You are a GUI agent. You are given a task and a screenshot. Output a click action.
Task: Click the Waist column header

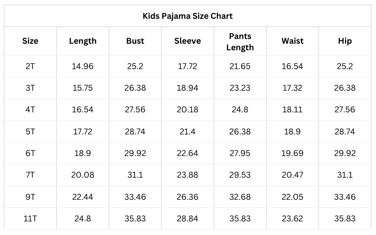point(292,41)
